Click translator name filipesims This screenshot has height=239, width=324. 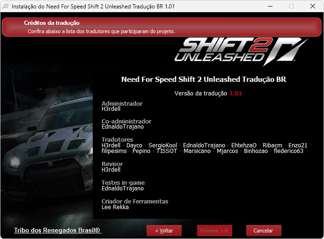pyautogui.click(x=114, y=151)
